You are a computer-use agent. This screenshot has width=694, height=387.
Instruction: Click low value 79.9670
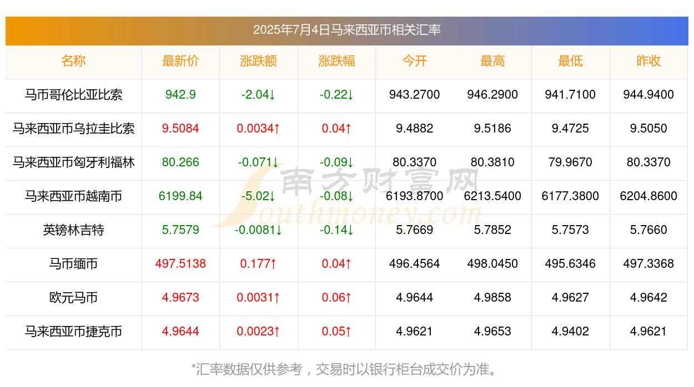[571, 162]
